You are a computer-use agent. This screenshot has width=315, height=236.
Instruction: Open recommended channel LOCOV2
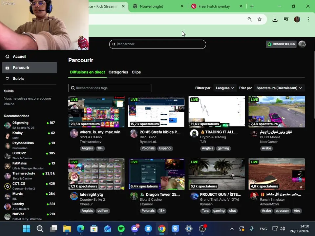(x=30, y=155)
